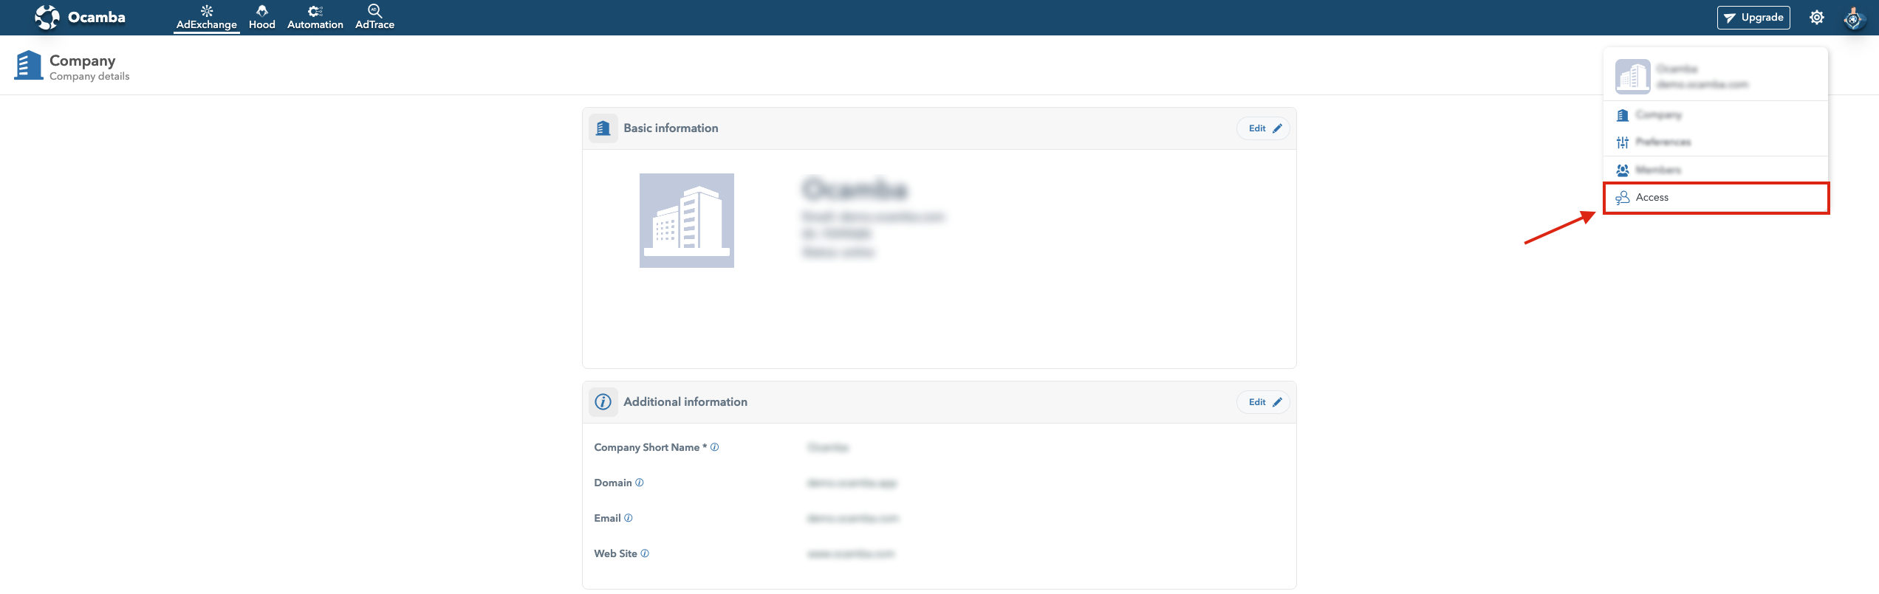Toggle the user avatar dropdown menu
Image resolution: width=1879 pixels, height=594 pixels.
click(x=1853, y=18)
